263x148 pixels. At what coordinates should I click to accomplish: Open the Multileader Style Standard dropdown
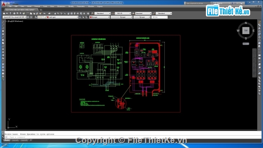164,13
